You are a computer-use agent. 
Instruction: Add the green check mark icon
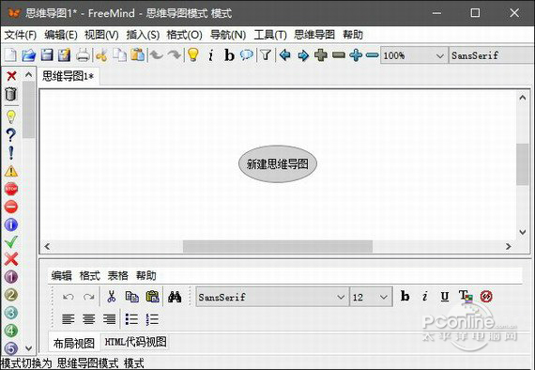point(11,242)
